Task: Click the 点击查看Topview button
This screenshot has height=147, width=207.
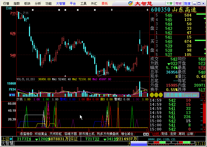Action: pyautogui.click(x=181, y=95)
